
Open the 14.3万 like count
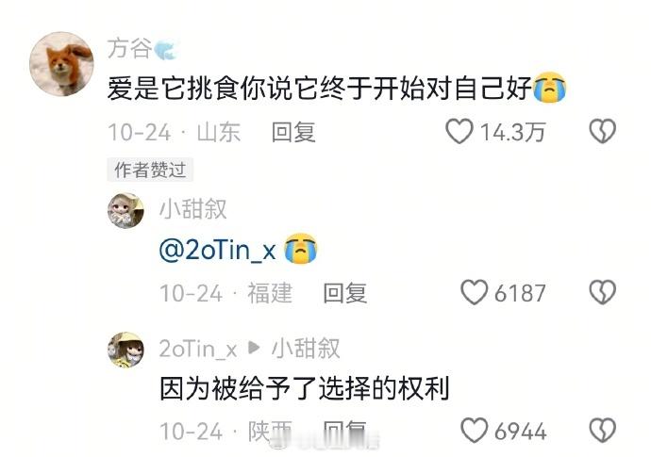(512, 132)
